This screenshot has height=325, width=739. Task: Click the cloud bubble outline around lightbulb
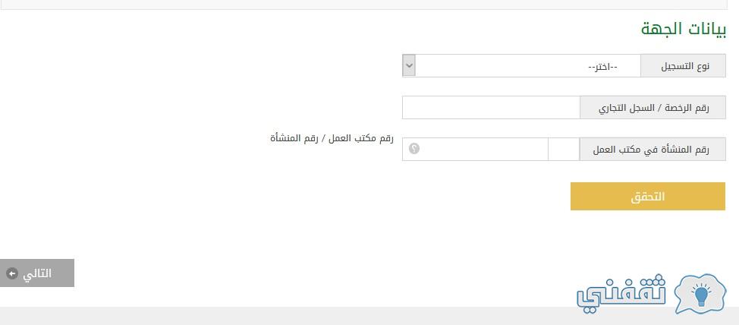[x=701, y=293]
